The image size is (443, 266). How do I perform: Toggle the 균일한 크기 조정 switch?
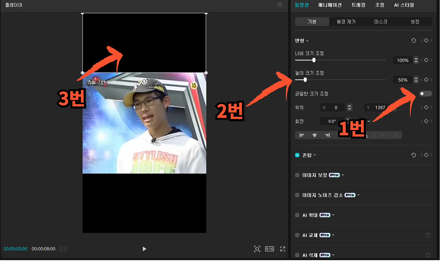[x=426, y=94]
